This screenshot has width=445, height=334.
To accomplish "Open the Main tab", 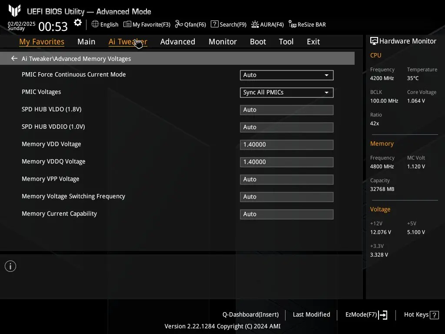I will point(86,42).
